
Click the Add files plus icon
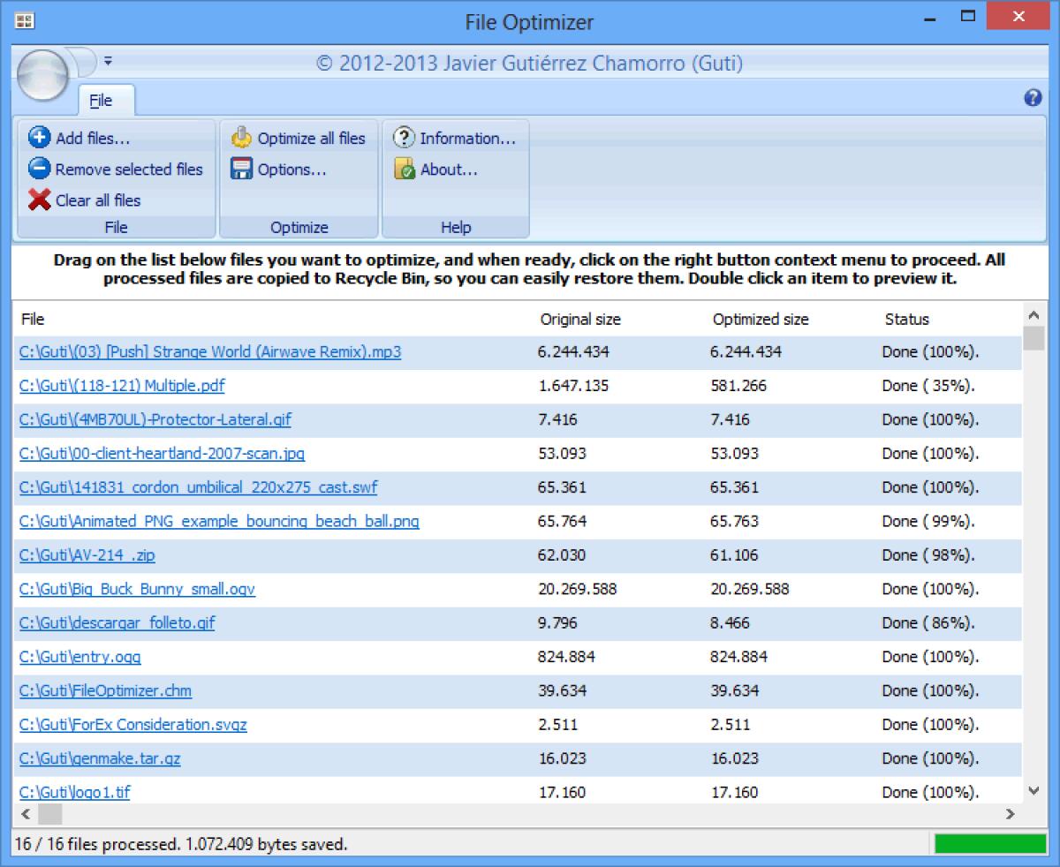tap(40, 137)
